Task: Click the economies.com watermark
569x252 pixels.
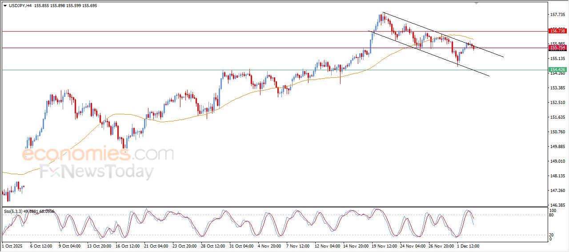Action: (x=98, y=154)
